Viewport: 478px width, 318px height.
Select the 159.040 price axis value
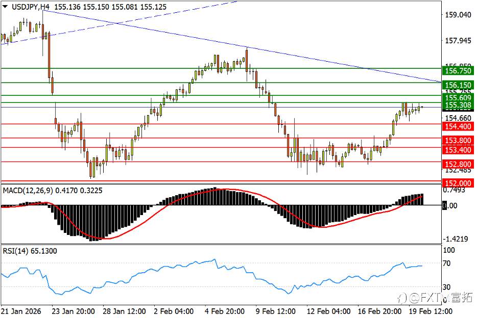click(458, 15)
